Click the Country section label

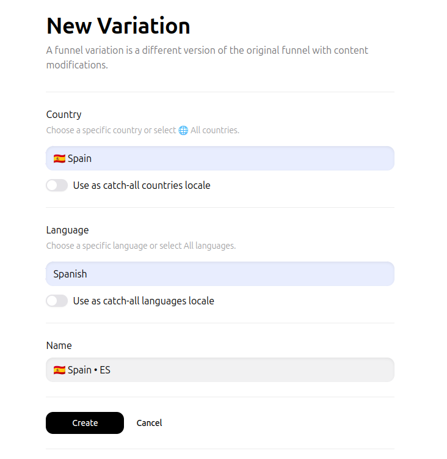pos(64,114)
